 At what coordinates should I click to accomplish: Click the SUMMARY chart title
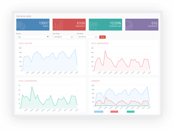click(95, 81)
